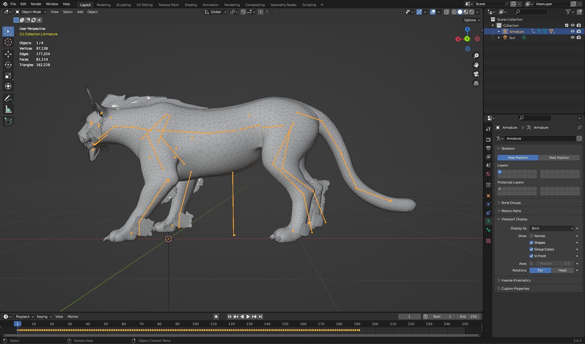Uncheck the Shapes checkbox
Viewport: 585px width, 344px height.
[531, 243]
